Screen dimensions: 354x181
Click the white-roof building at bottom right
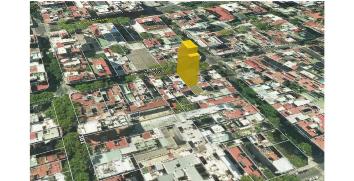(283, 165)
